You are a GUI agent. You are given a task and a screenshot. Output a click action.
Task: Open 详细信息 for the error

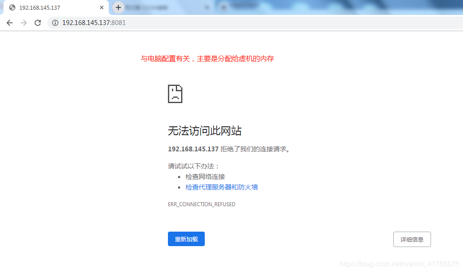412,239
